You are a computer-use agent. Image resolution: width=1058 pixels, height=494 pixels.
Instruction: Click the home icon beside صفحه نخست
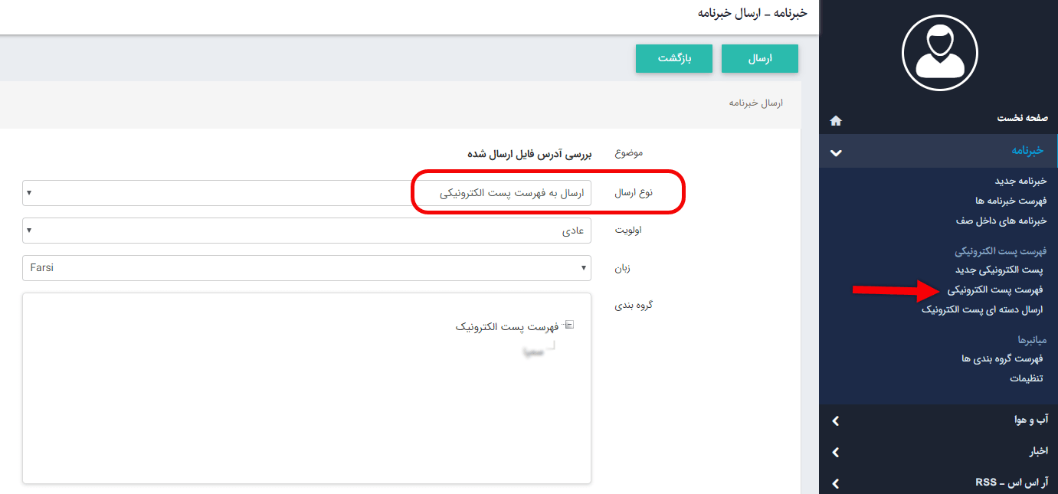click(836, 120)
